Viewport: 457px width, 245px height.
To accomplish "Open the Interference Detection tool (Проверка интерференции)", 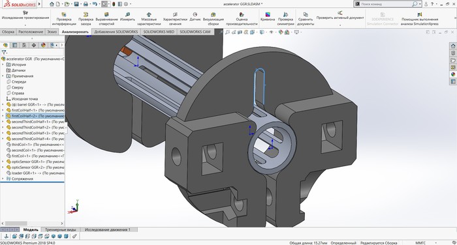I will [64, 19].
